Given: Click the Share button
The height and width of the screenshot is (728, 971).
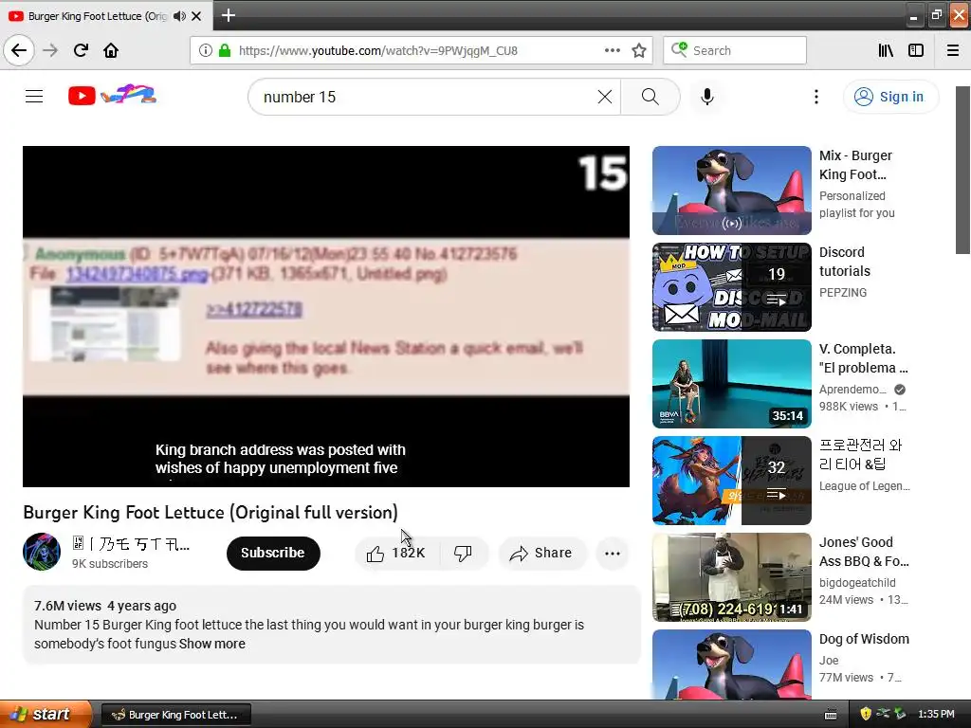Looking at the screenshot, I should coord(541,553).
